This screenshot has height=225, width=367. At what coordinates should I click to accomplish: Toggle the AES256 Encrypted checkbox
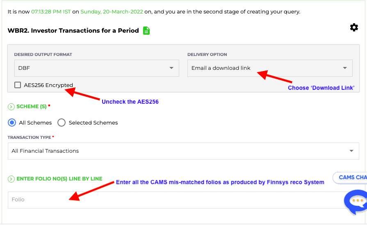click(x=18, y=85)
